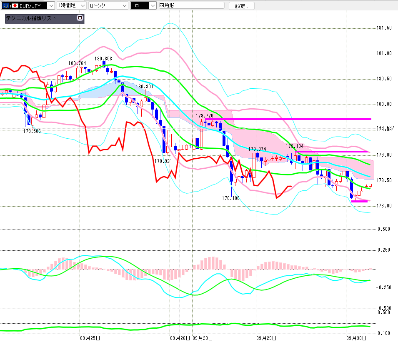Click the 181.50 price axis label
Image resolution: width=398 pixels, height=342 pixels.
click(384, 28)
